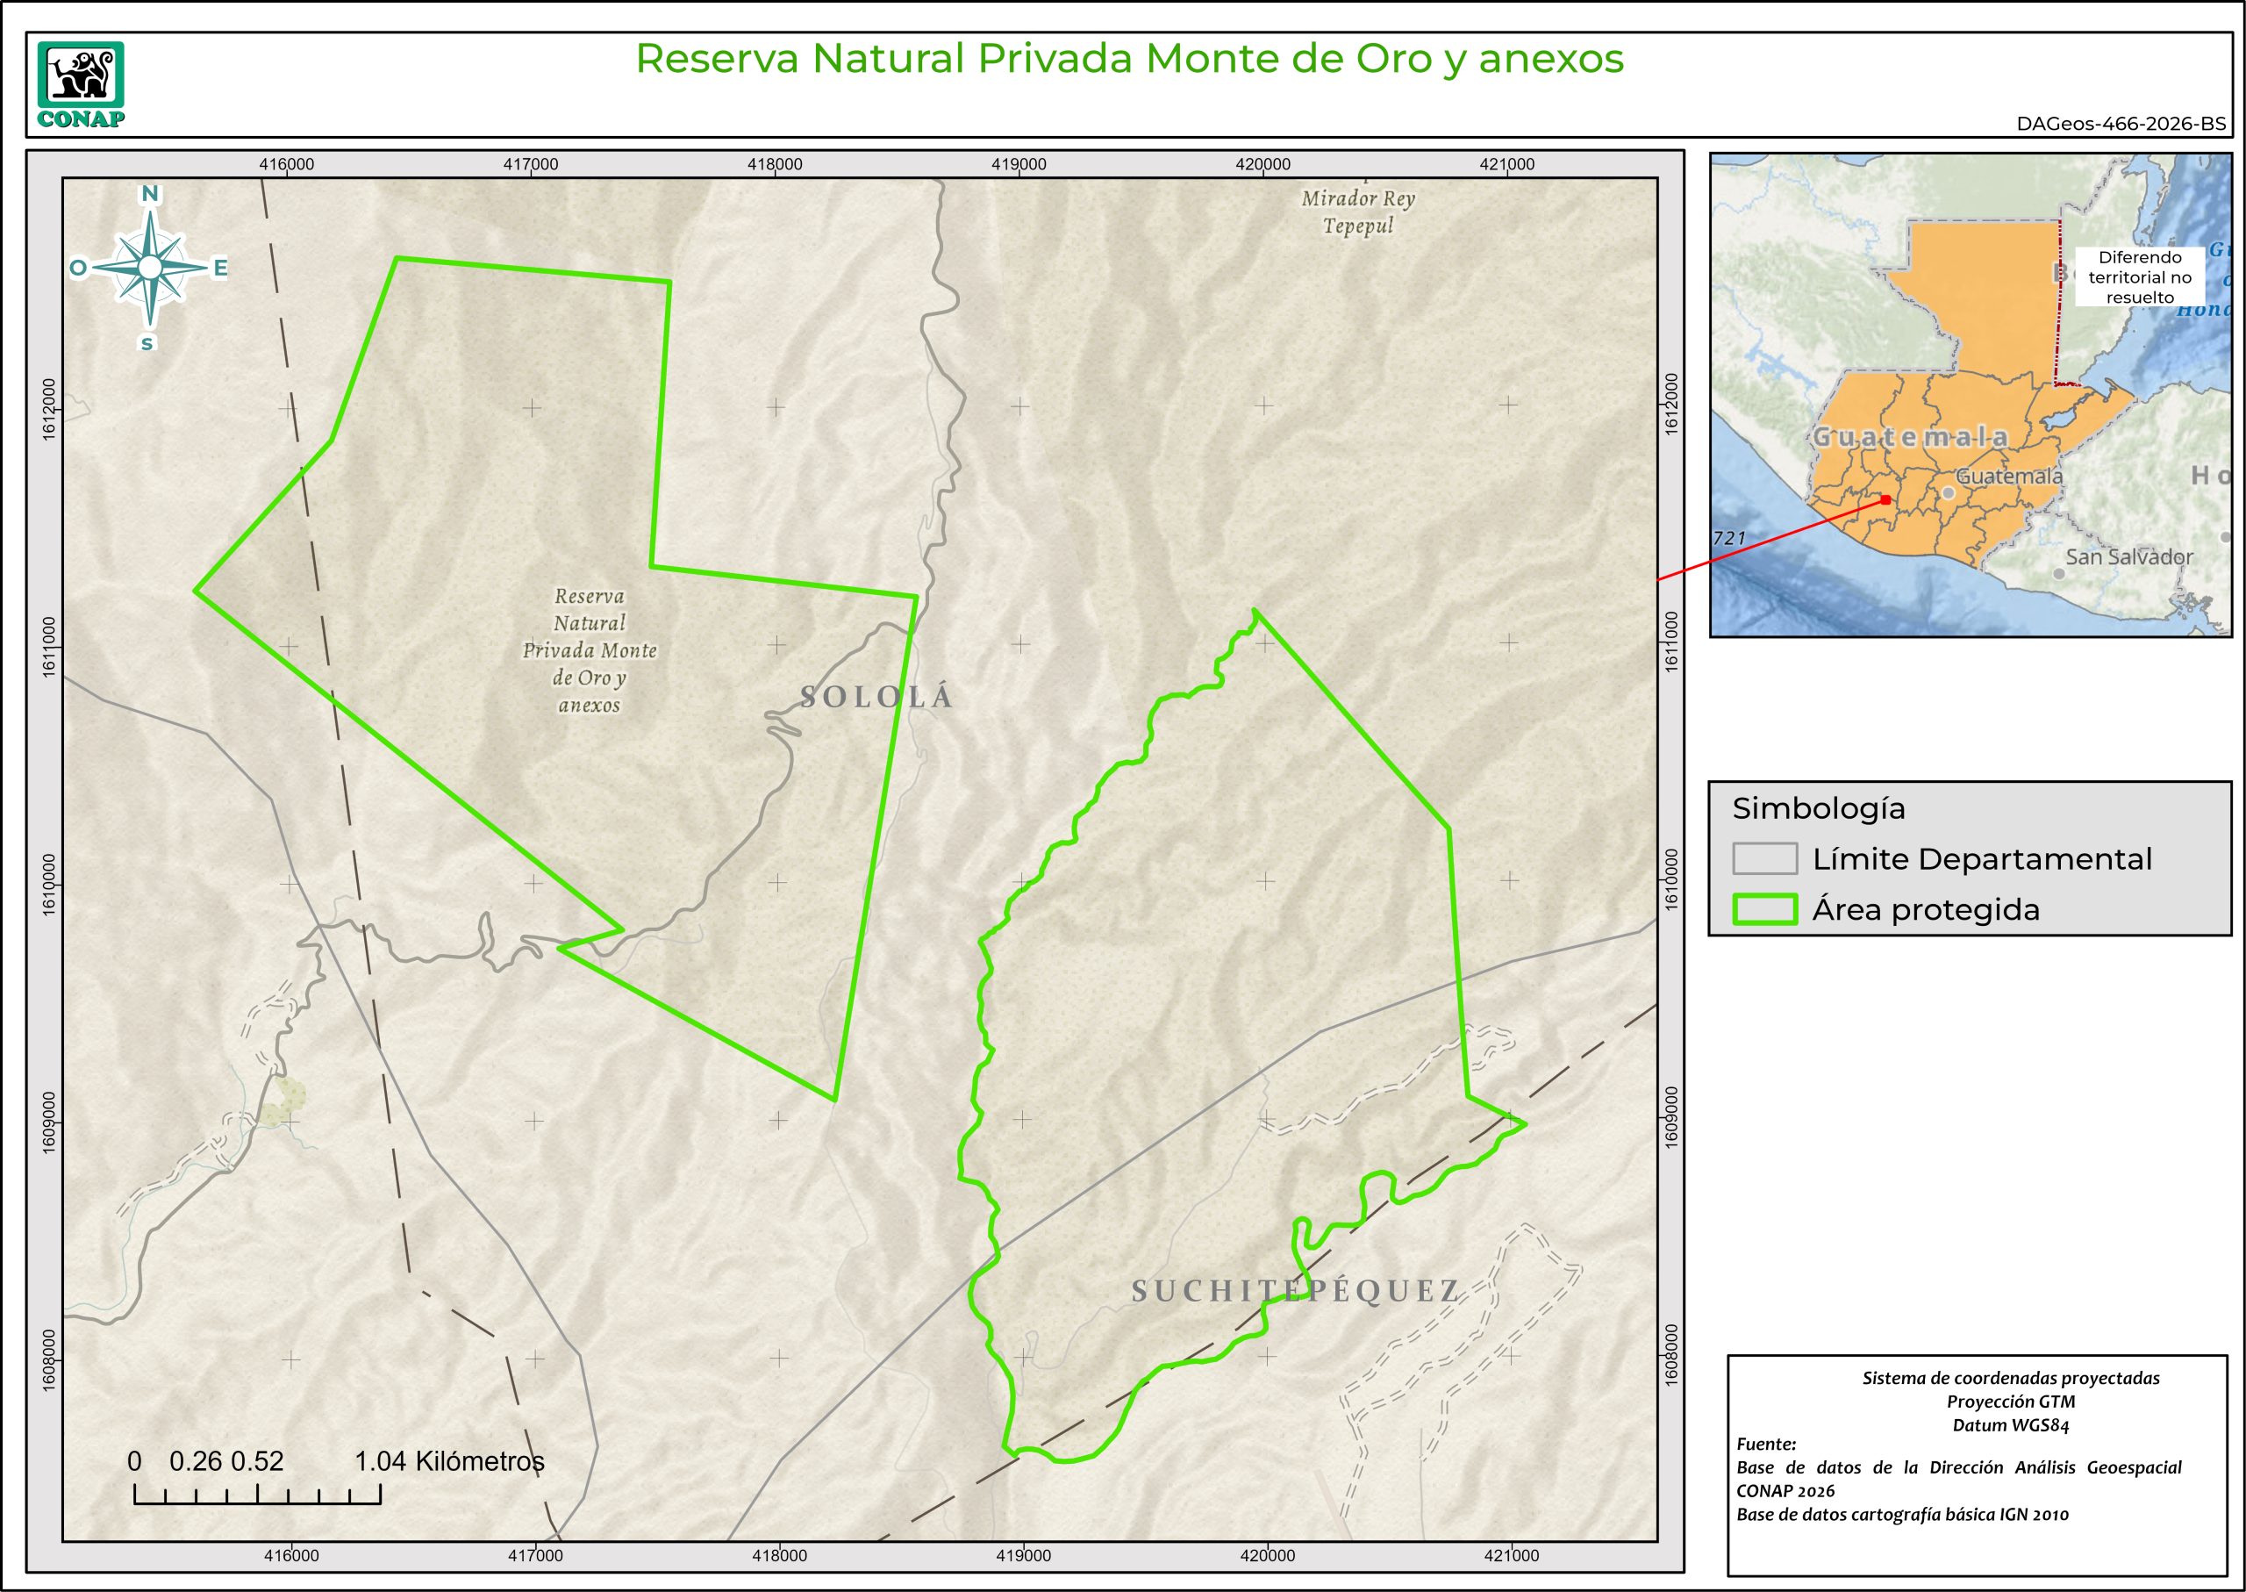This screenshot has height=1592, width=2246.
Task: Click the red location marker on inset map
Action: (x=1885, y=500)
